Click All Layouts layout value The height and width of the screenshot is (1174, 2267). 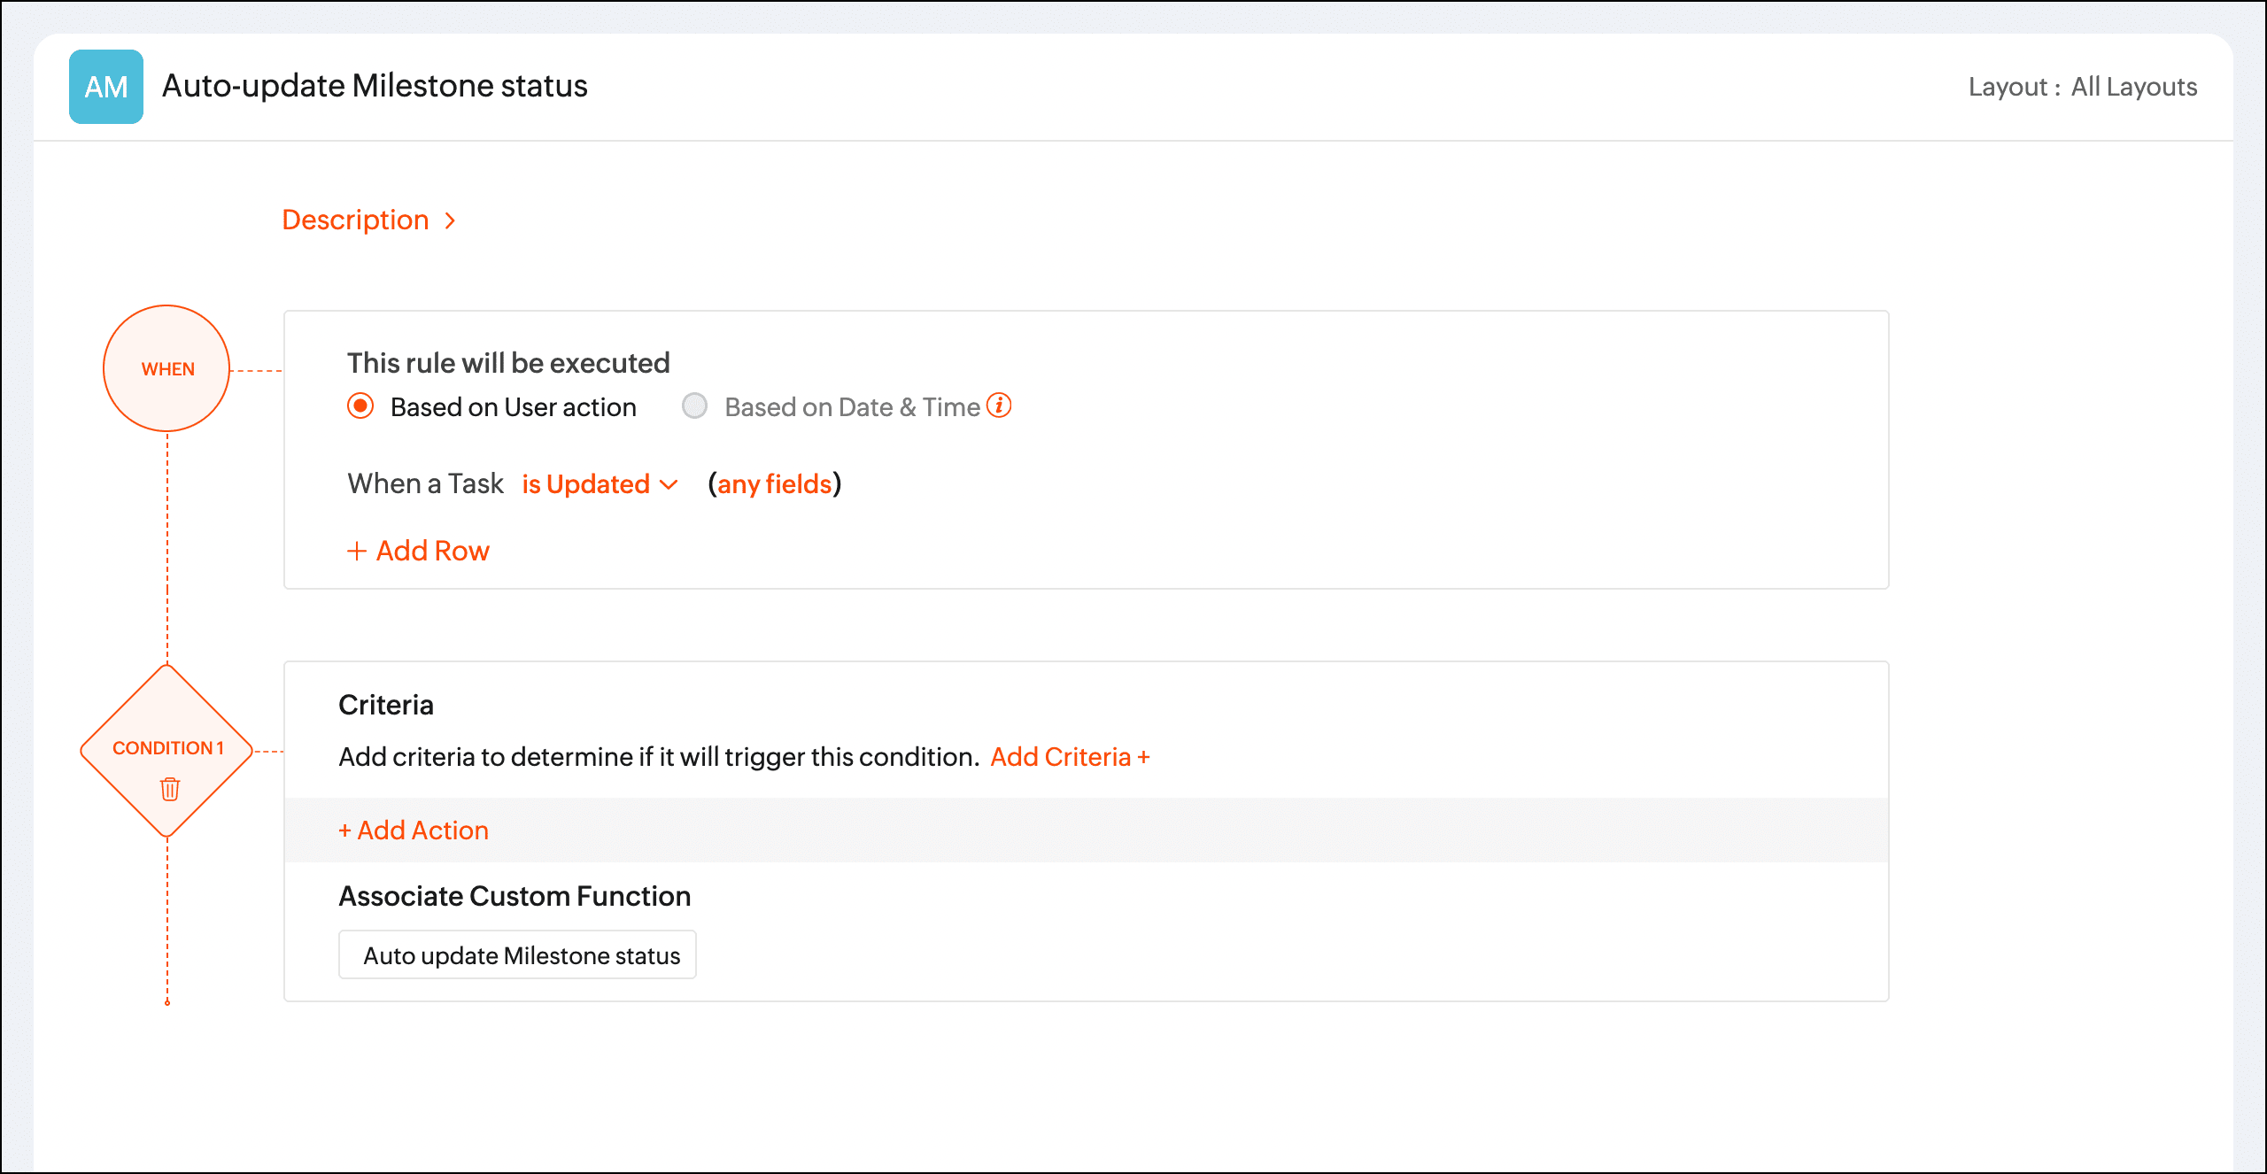pos(2133,87)
